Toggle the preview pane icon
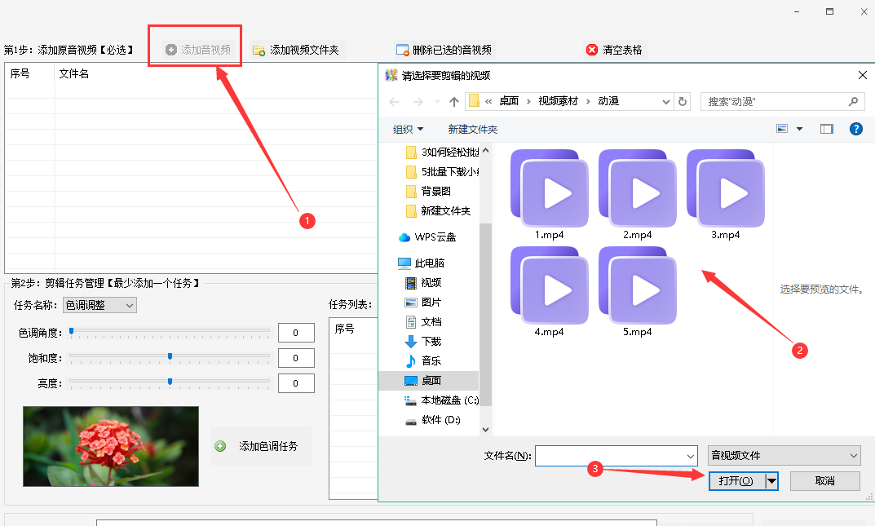The height and width of the screenshot is (526, 875). click(826, 129)
